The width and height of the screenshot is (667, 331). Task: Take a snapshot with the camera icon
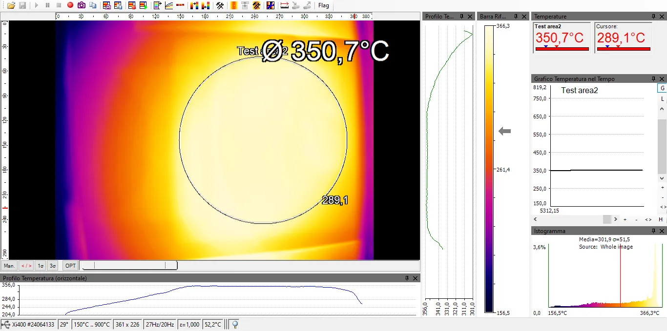82,5
